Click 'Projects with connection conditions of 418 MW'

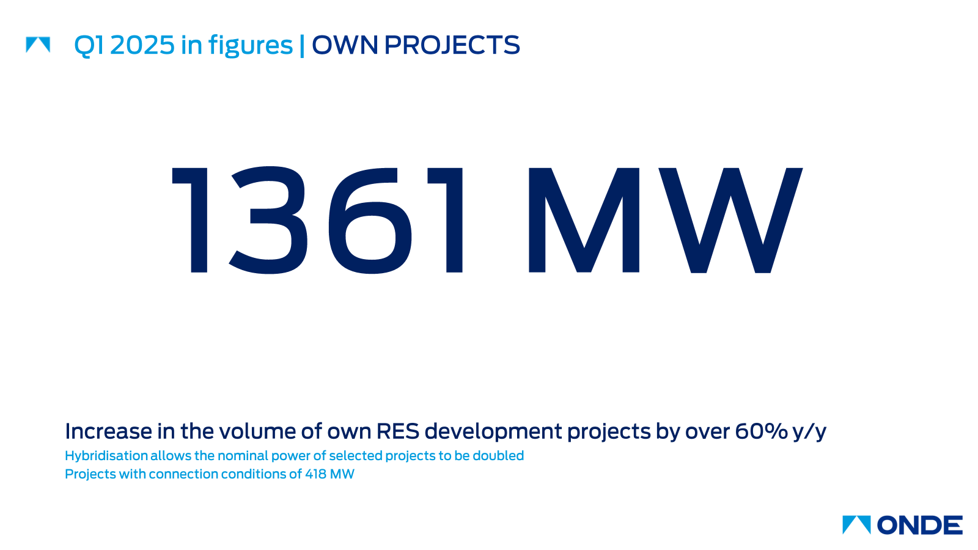pos(210,474)
